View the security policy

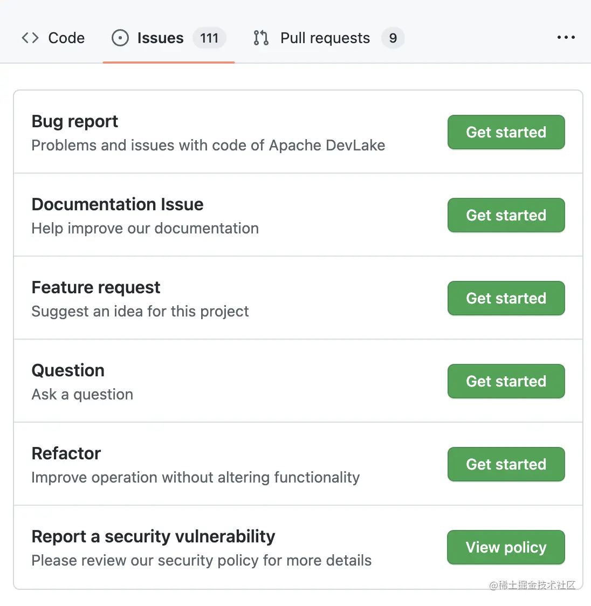click(505, 547)
